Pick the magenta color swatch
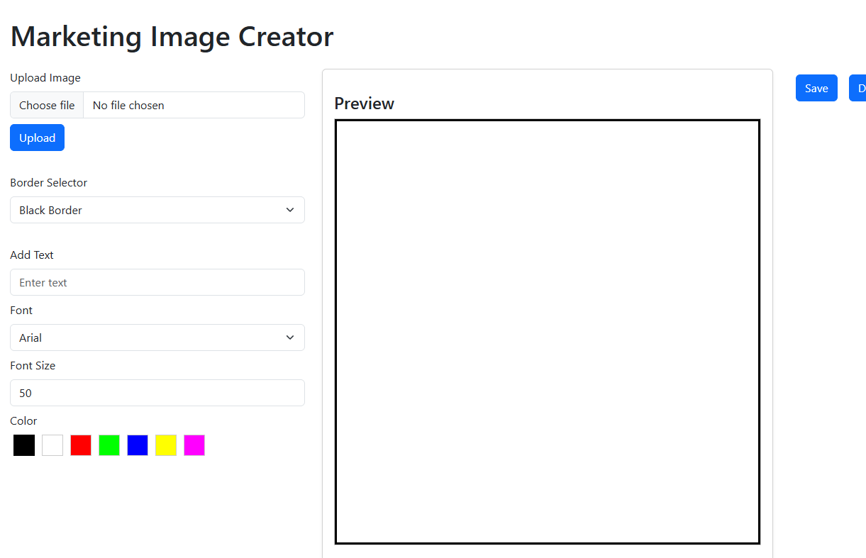 coord(194,445)
